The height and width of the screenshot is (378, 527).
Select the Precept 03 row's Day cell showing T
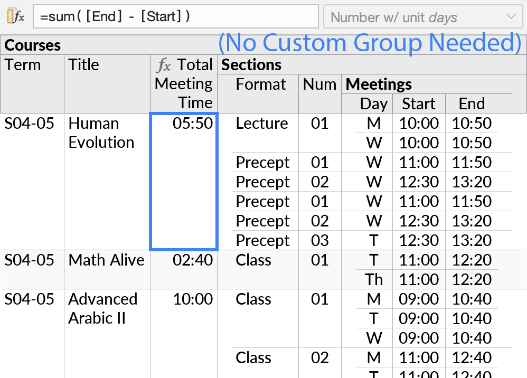(374, 240)
